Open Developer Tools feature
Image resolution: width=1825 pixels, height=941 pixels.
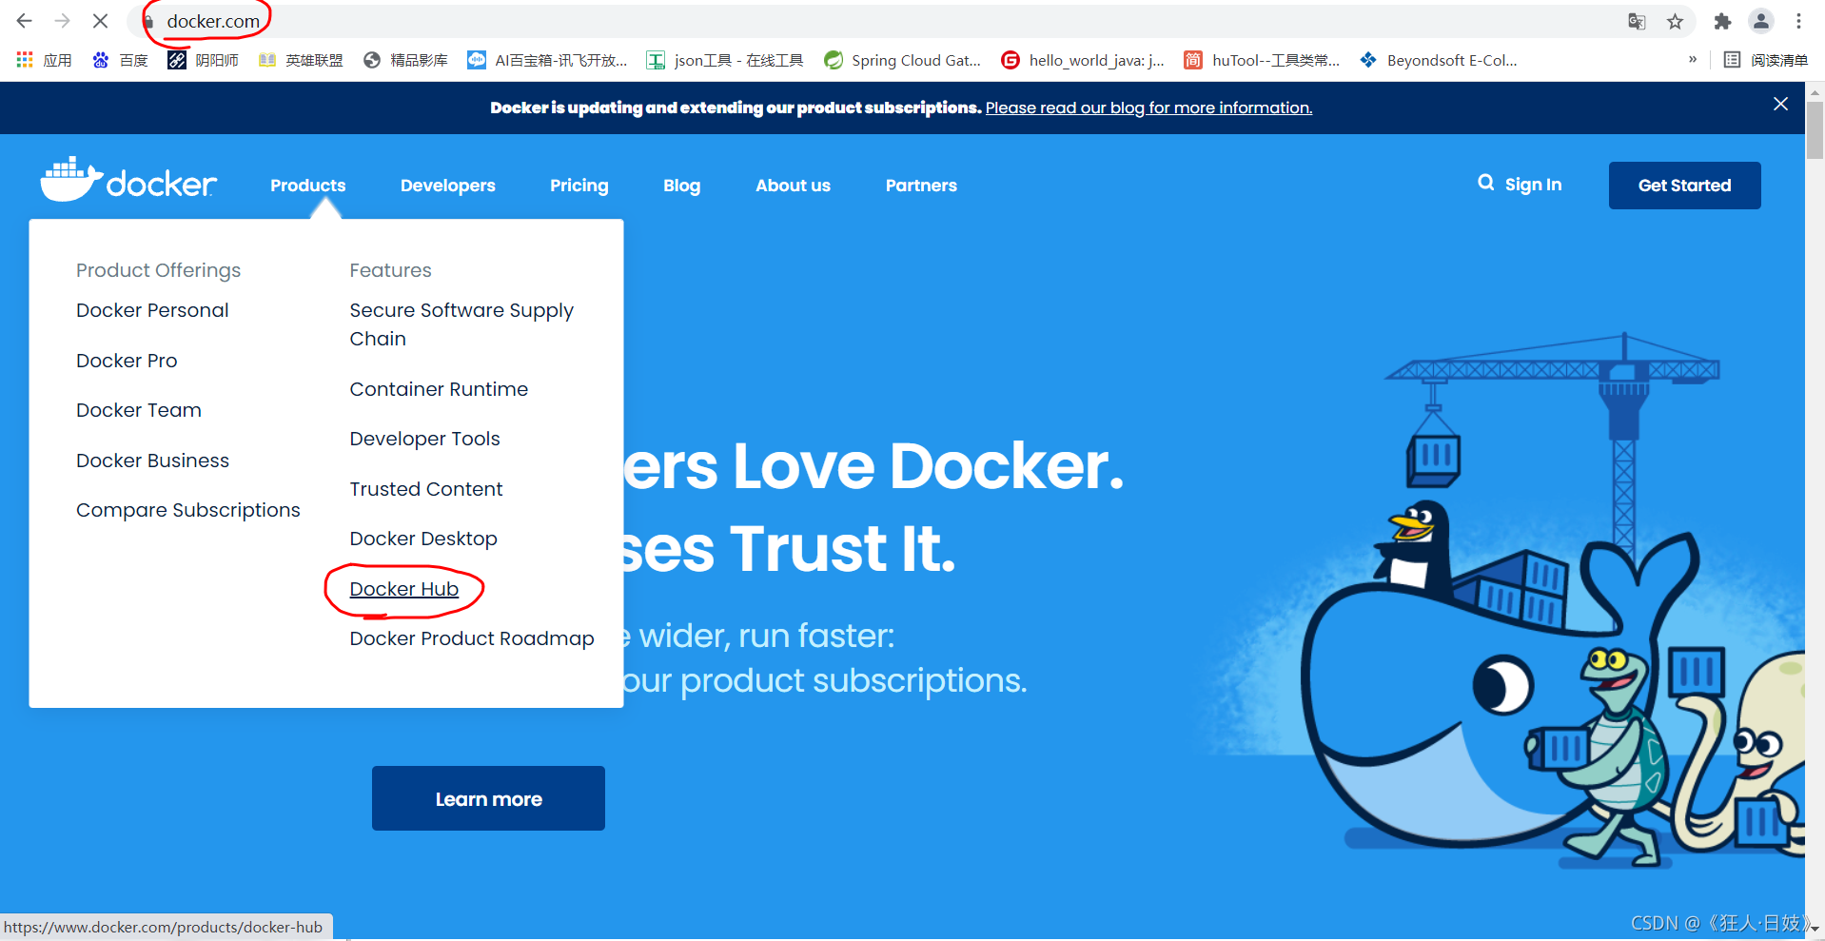(x=424, y=439)
